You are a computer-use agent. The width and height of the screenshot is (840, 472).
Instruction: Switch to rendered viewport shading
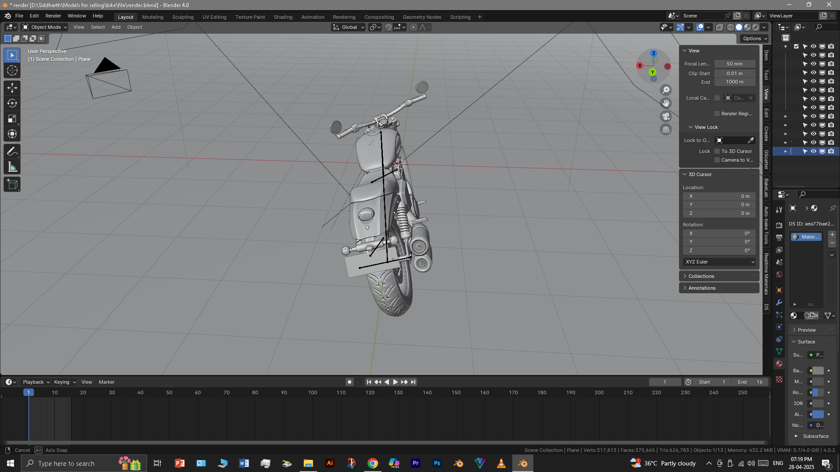point(756,27)
